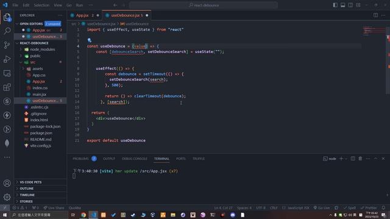
Task: Open the File menu
Action: coord(15,5)
